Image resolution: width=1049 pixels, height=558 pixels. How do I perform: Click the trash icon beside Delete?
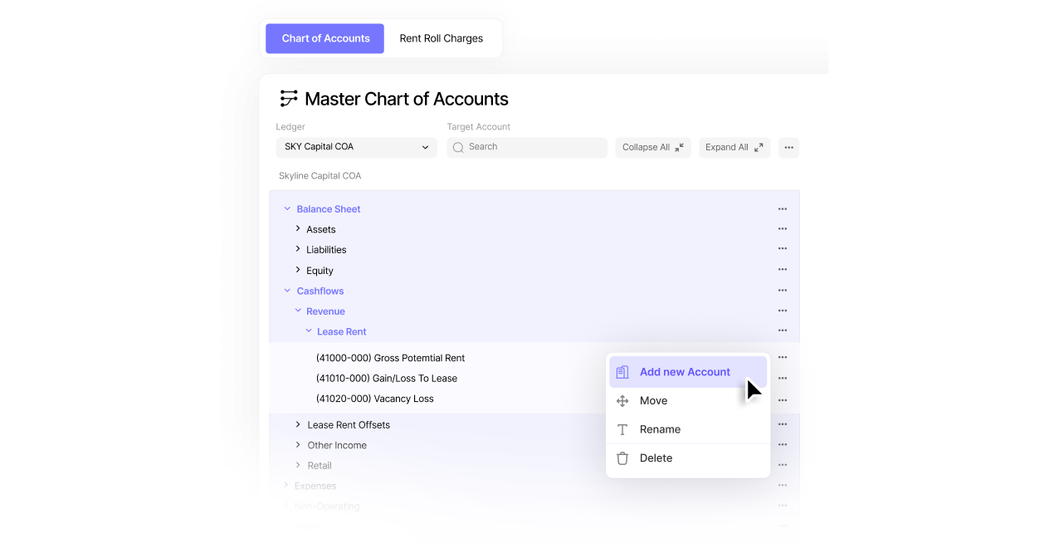pos(622,458)
